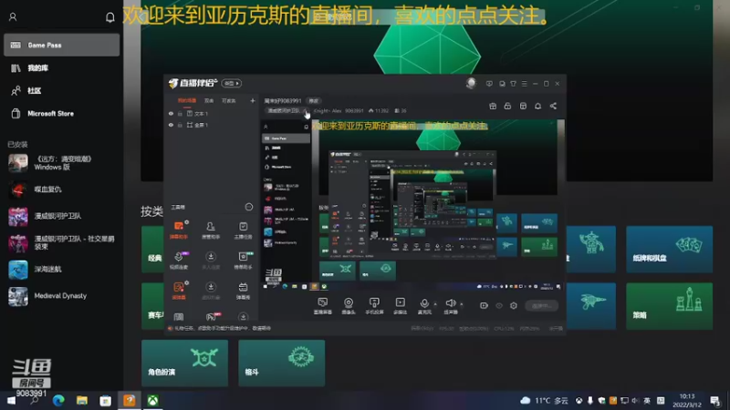
Task: Open the feedback message icon in title bar
Action: point(489,84)
